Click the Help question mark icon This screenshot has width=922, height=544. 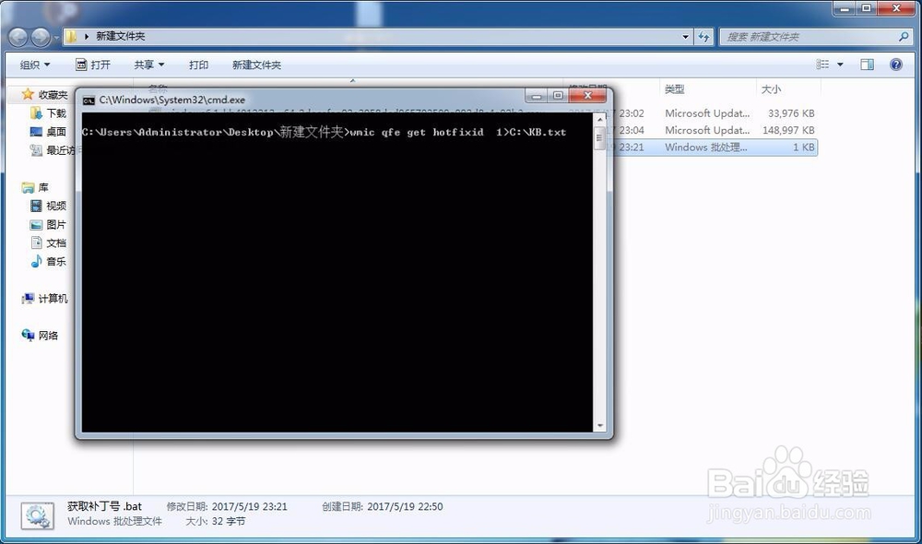tap(893, 64)
